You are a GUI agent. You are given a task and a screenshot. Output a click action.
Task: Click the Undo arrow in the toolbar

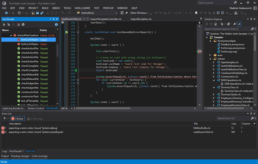point(63,13)
